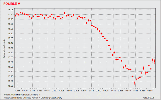Click the 0.465 x-axis tick label
Viewport: 161px width, 100px height.
tap(18, 91)
